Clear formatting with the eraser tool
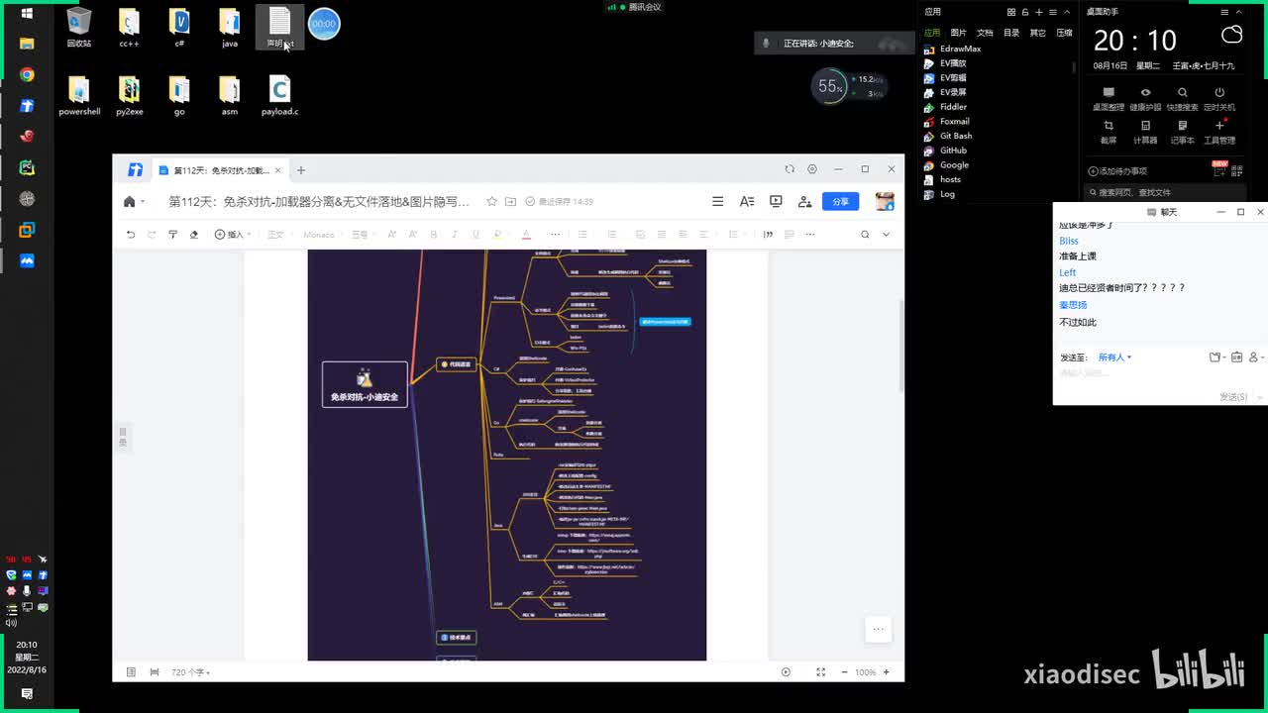1268x713 pixels. click(193, 235)
